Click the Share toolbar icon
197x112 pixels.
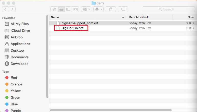click(x=111, y=9)
